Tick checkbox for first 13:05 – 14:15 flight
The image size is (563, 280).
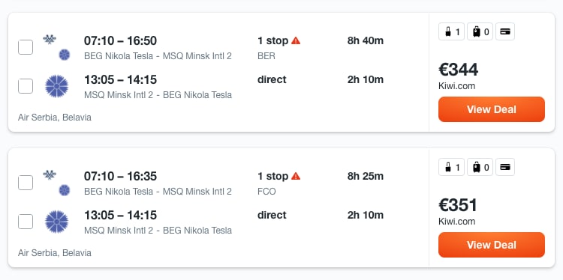26,86
